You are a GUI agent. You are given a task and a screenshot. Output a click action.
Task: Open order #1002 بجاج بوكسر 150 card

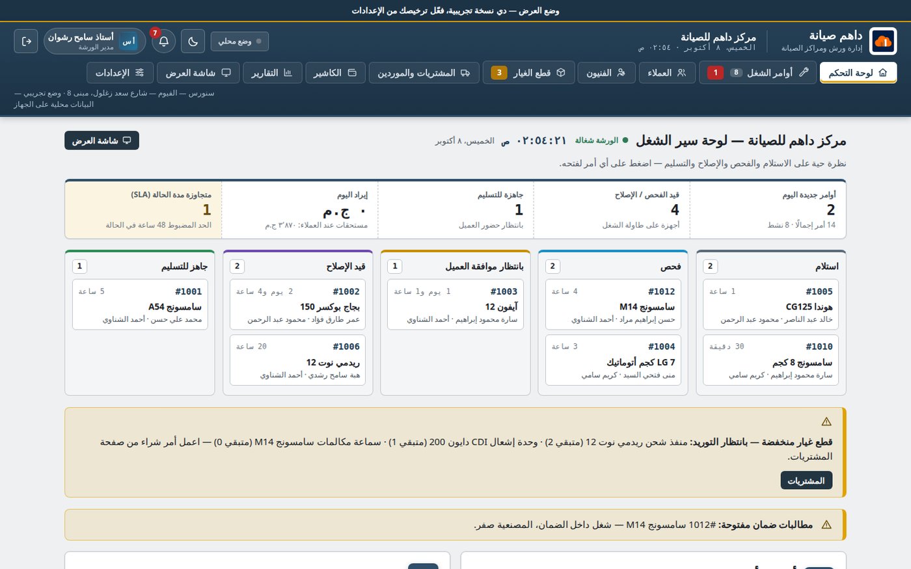pyautogui.click(x=298, y=304)
